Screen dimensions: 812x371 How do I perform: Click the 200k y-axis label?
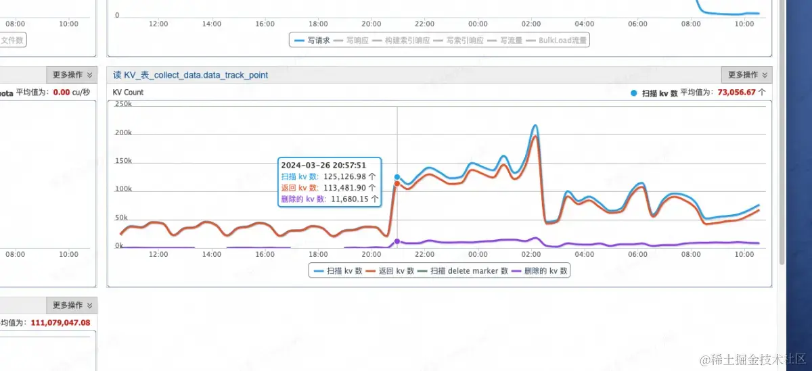point(123,132)
